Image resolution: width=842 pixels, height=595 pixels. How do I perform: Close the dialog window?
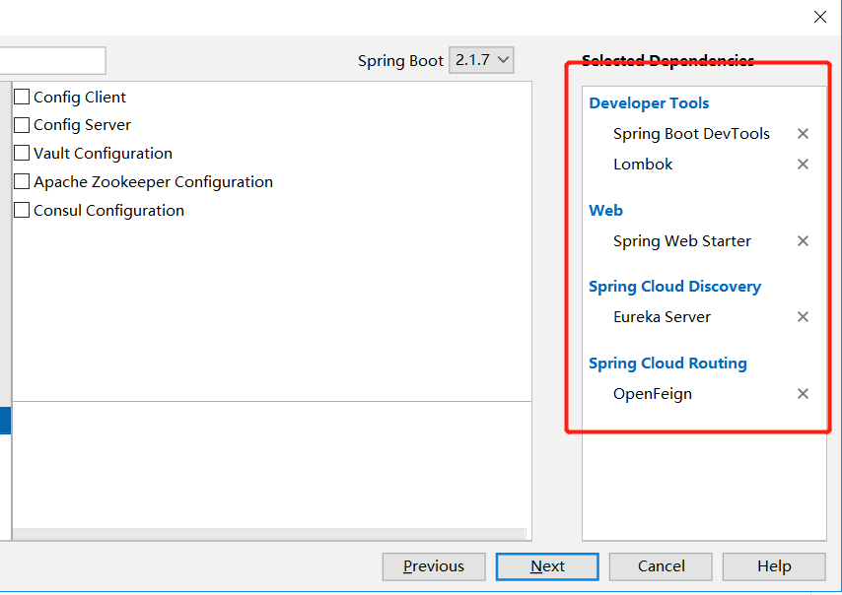[820, 17]
